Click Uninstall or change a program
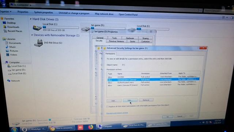 tap(74, 13)
